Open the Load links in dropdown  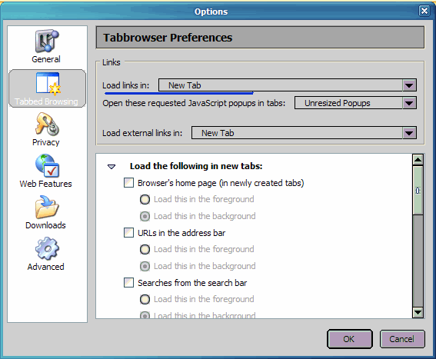coord(288,85)
